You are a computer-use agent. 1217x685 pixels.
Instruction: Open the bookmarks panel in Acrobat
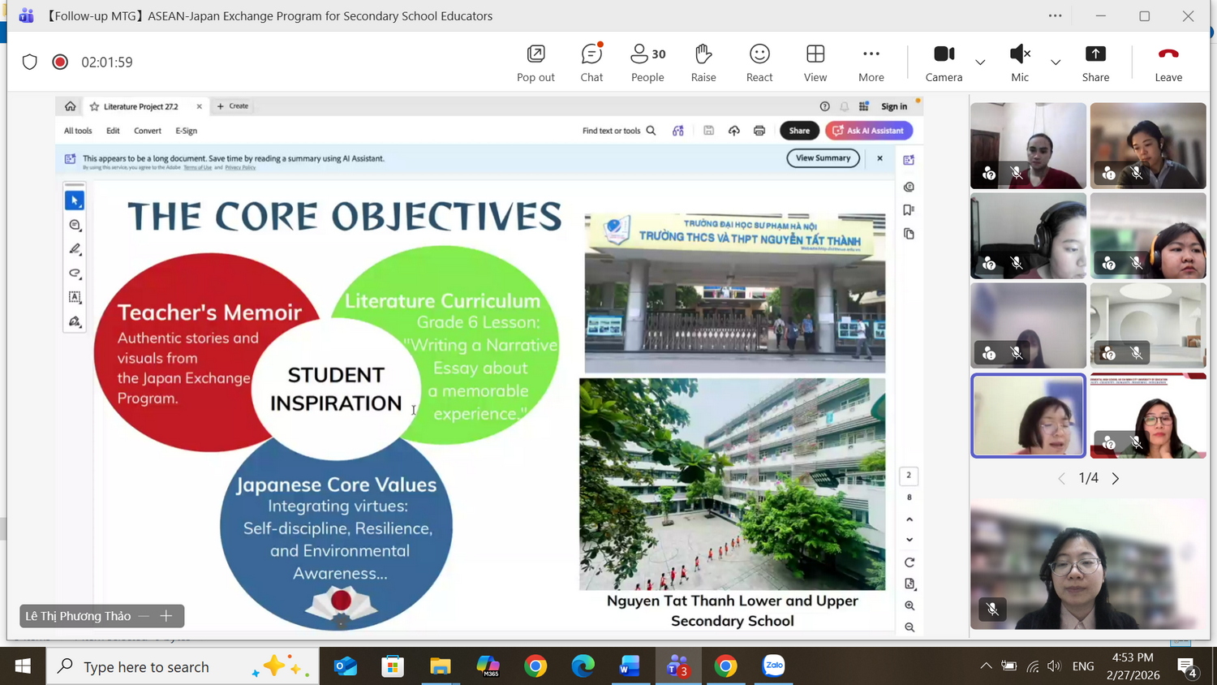point(909,209)
